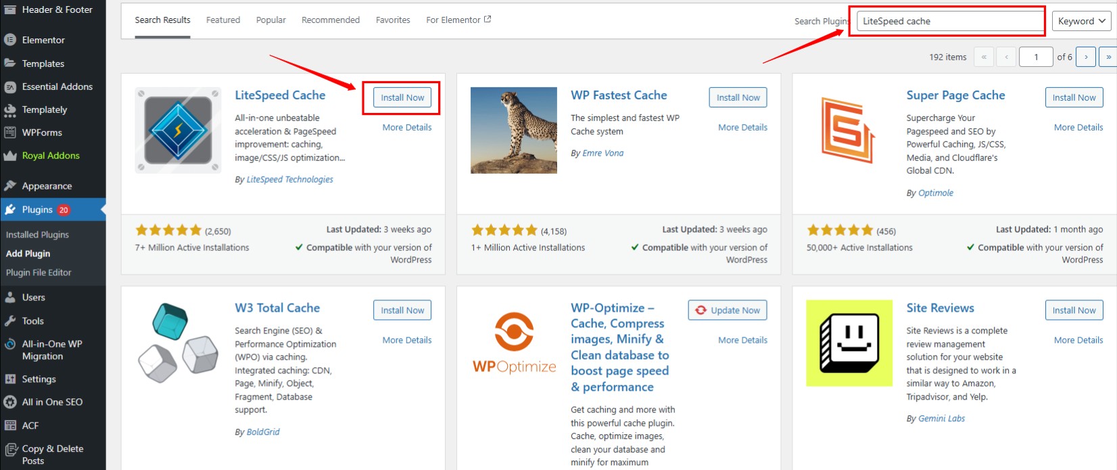Open More Details for W3 Total Cache
This screenshot has height=470, width=1117.
[407, 340]
